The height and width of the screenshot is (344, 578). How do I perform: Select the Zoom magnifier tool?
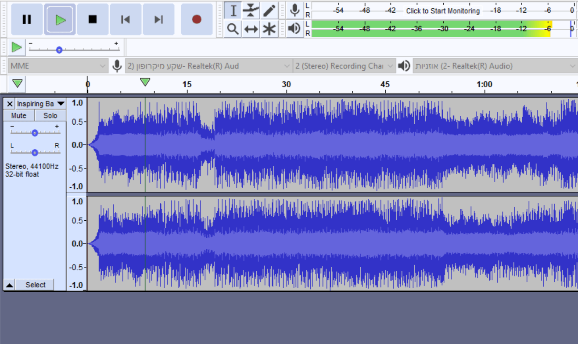pyautogui.click(x=233, y=29)
